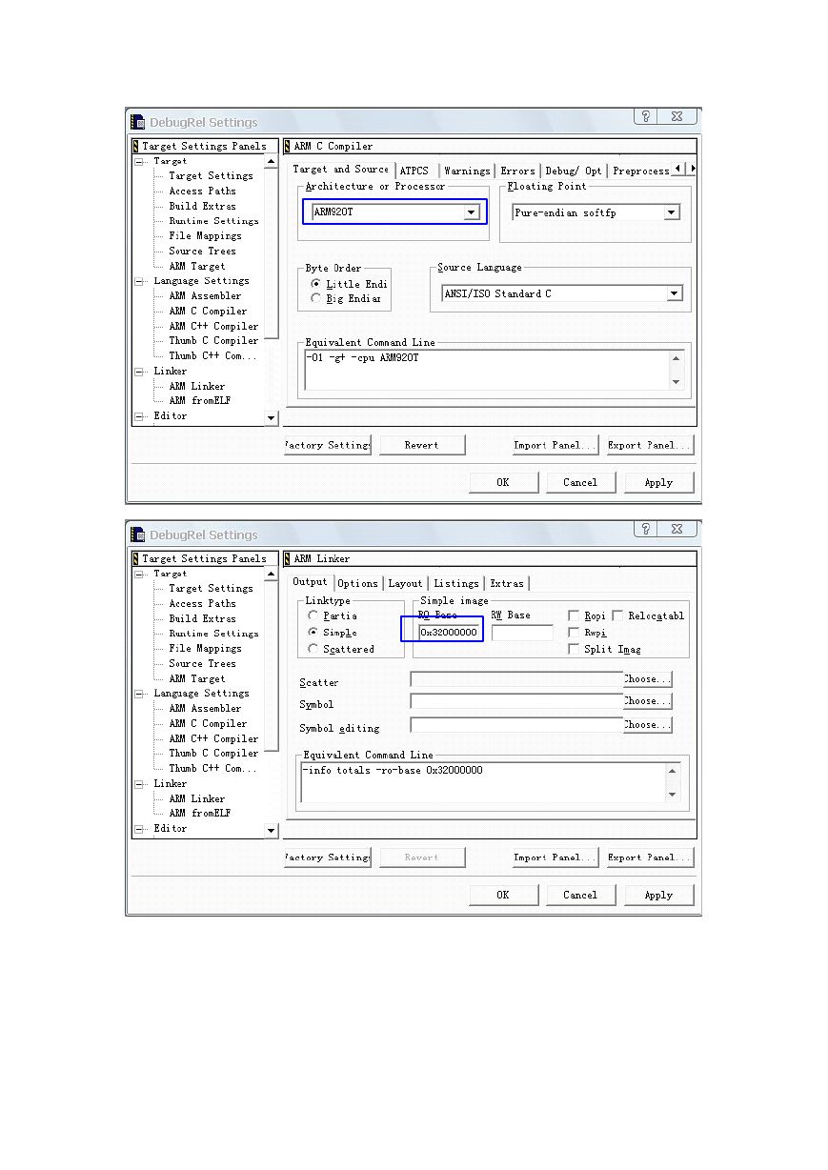Select the Output tab in ARM Linker
Viewport: 828px width, 1170px height.
310,581
